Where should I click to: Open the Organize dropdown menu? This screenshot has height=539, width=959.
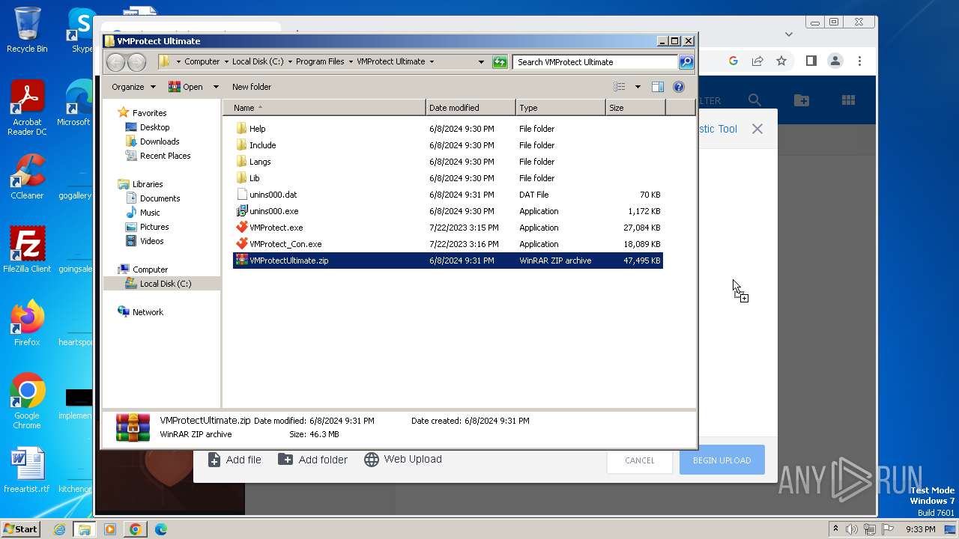(133, 87)
